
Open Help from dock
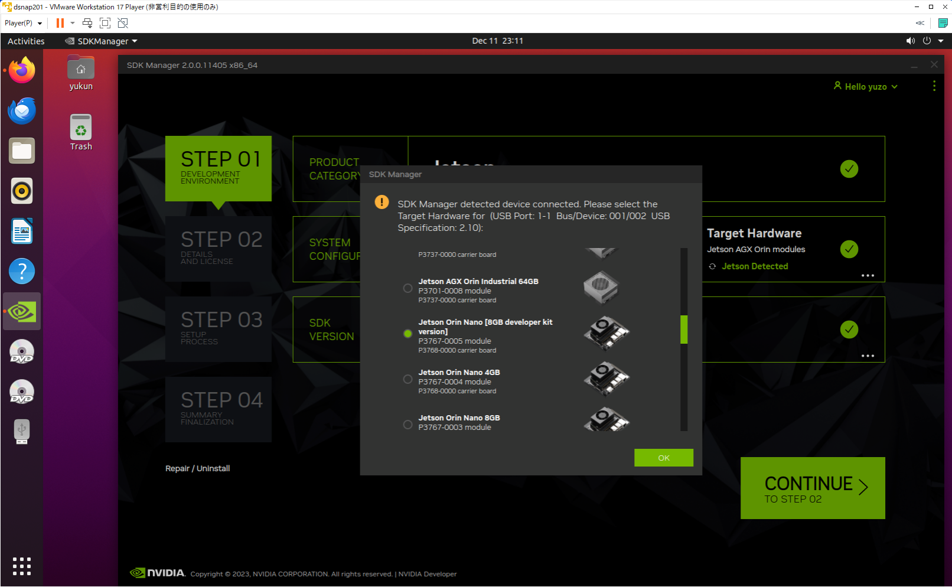[22, 271]
